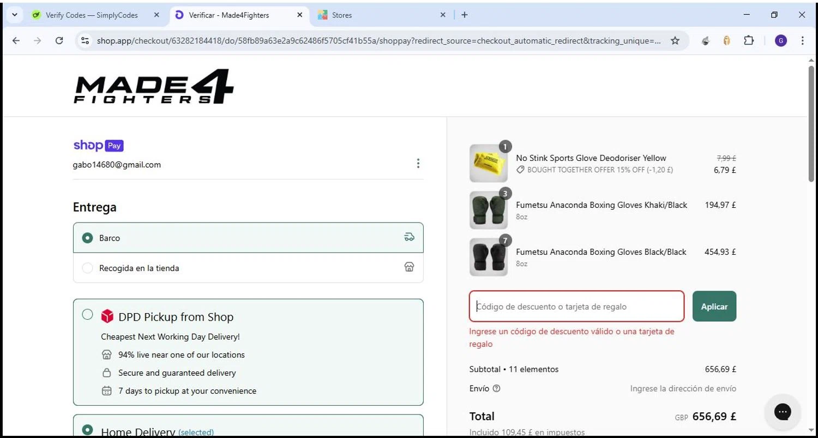
Task: Select the Barco delivery option
Action: tap(248, 238)
